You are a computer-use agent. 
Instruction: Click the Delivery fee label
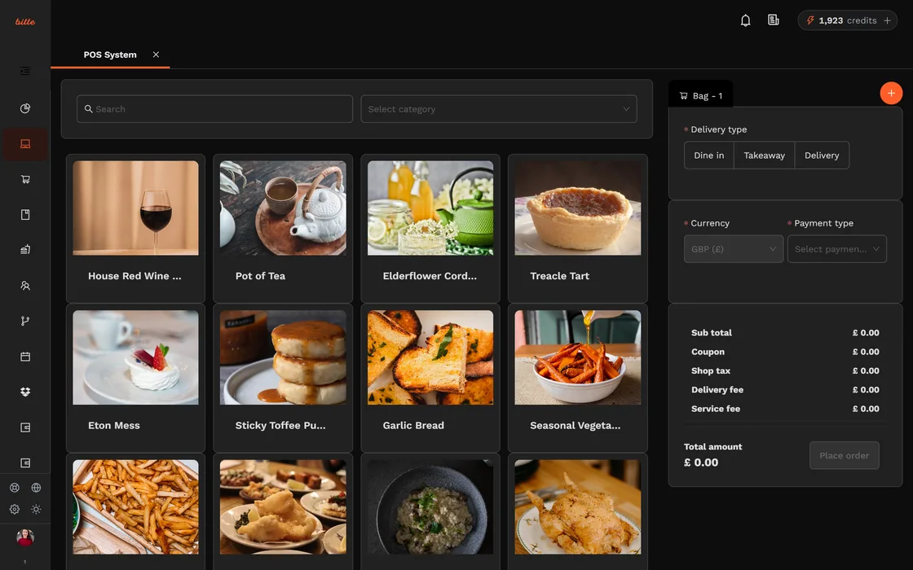pos(717,390)
